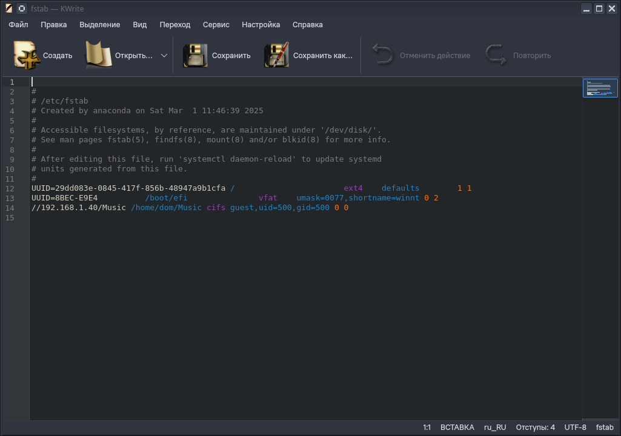Open the UTF-8 encoding selector
Screen dimensions: 621x436
575,428
